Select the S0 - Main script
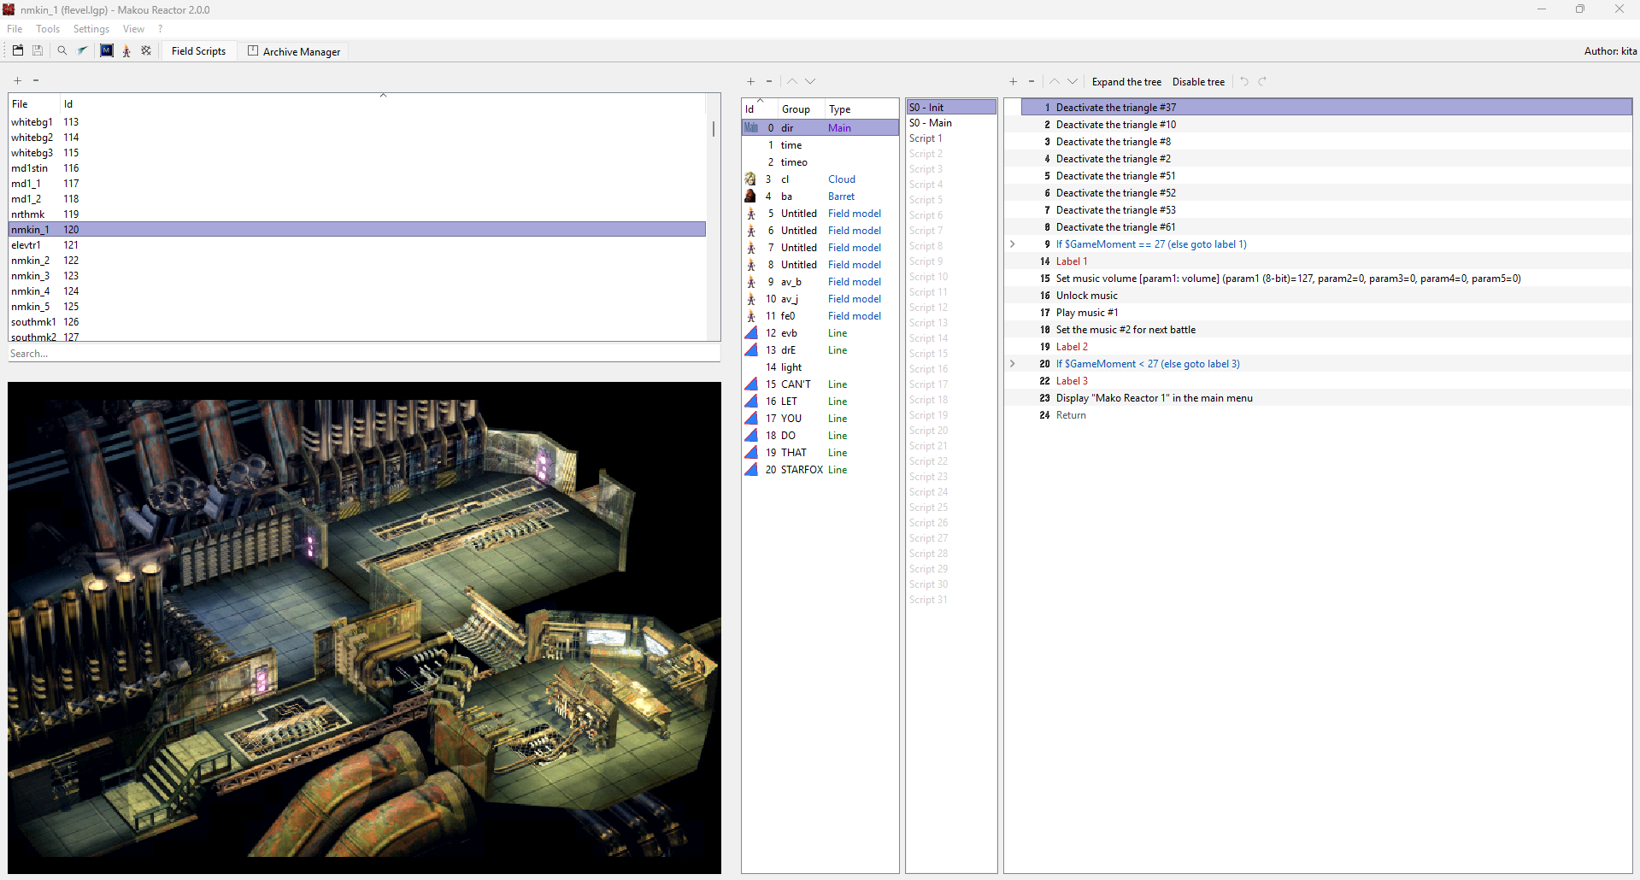The width and height of the screenshot is (1640, 880). [931, 123]
